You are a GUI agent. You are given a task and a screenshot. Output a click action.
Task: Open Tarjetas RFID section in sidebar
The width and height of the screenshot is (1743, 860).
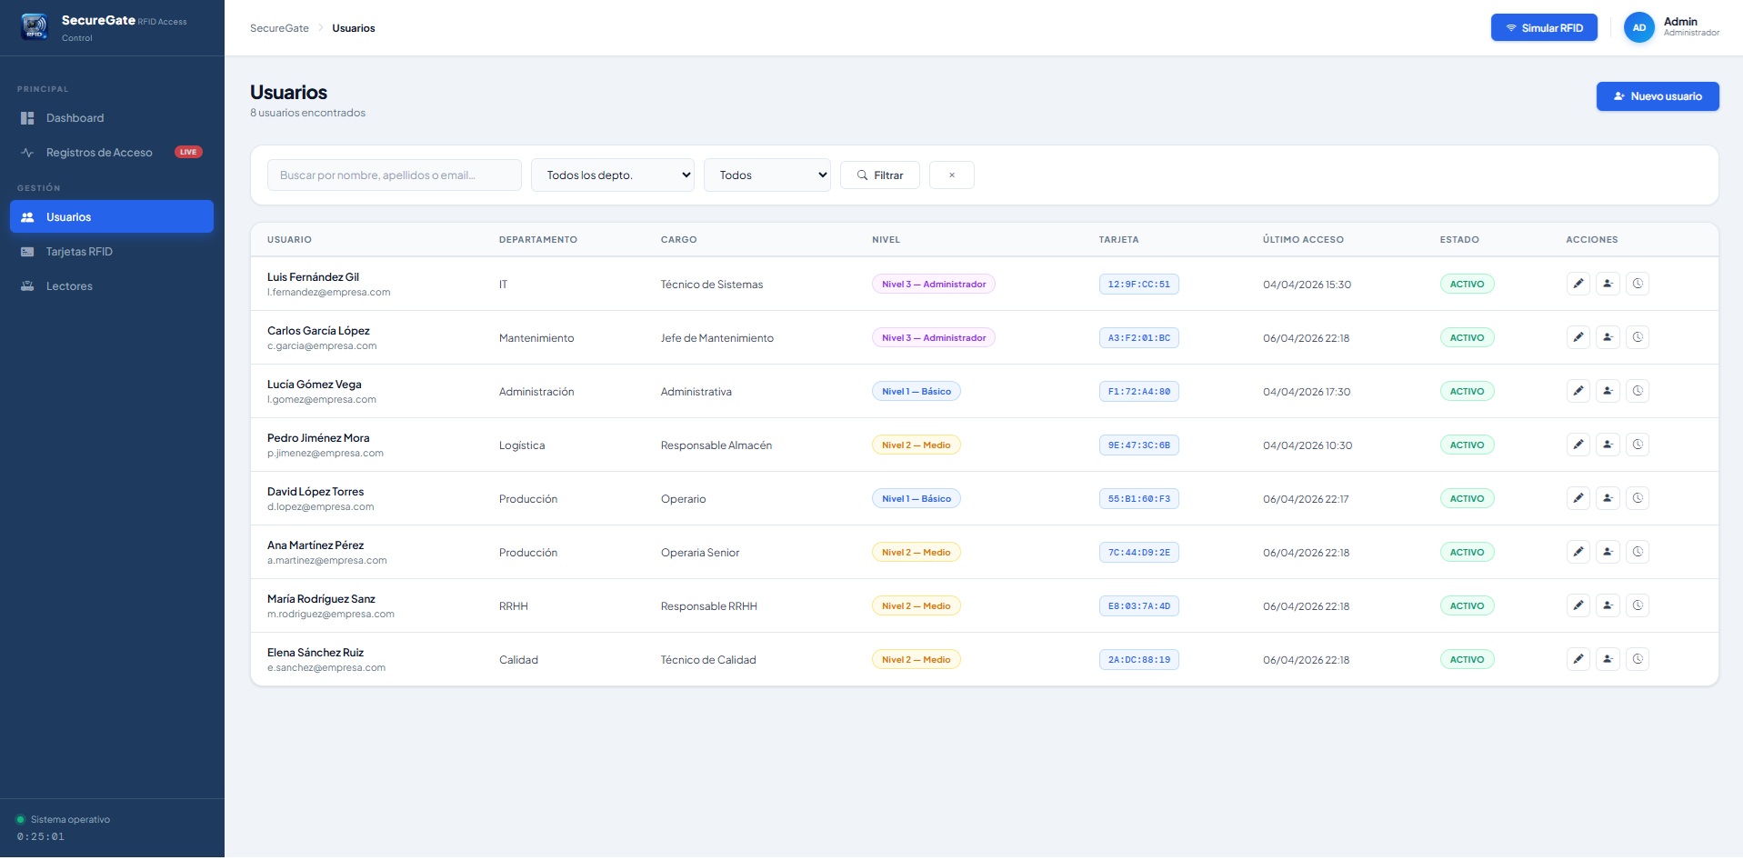pyautogui.click(x=79, y=252)
